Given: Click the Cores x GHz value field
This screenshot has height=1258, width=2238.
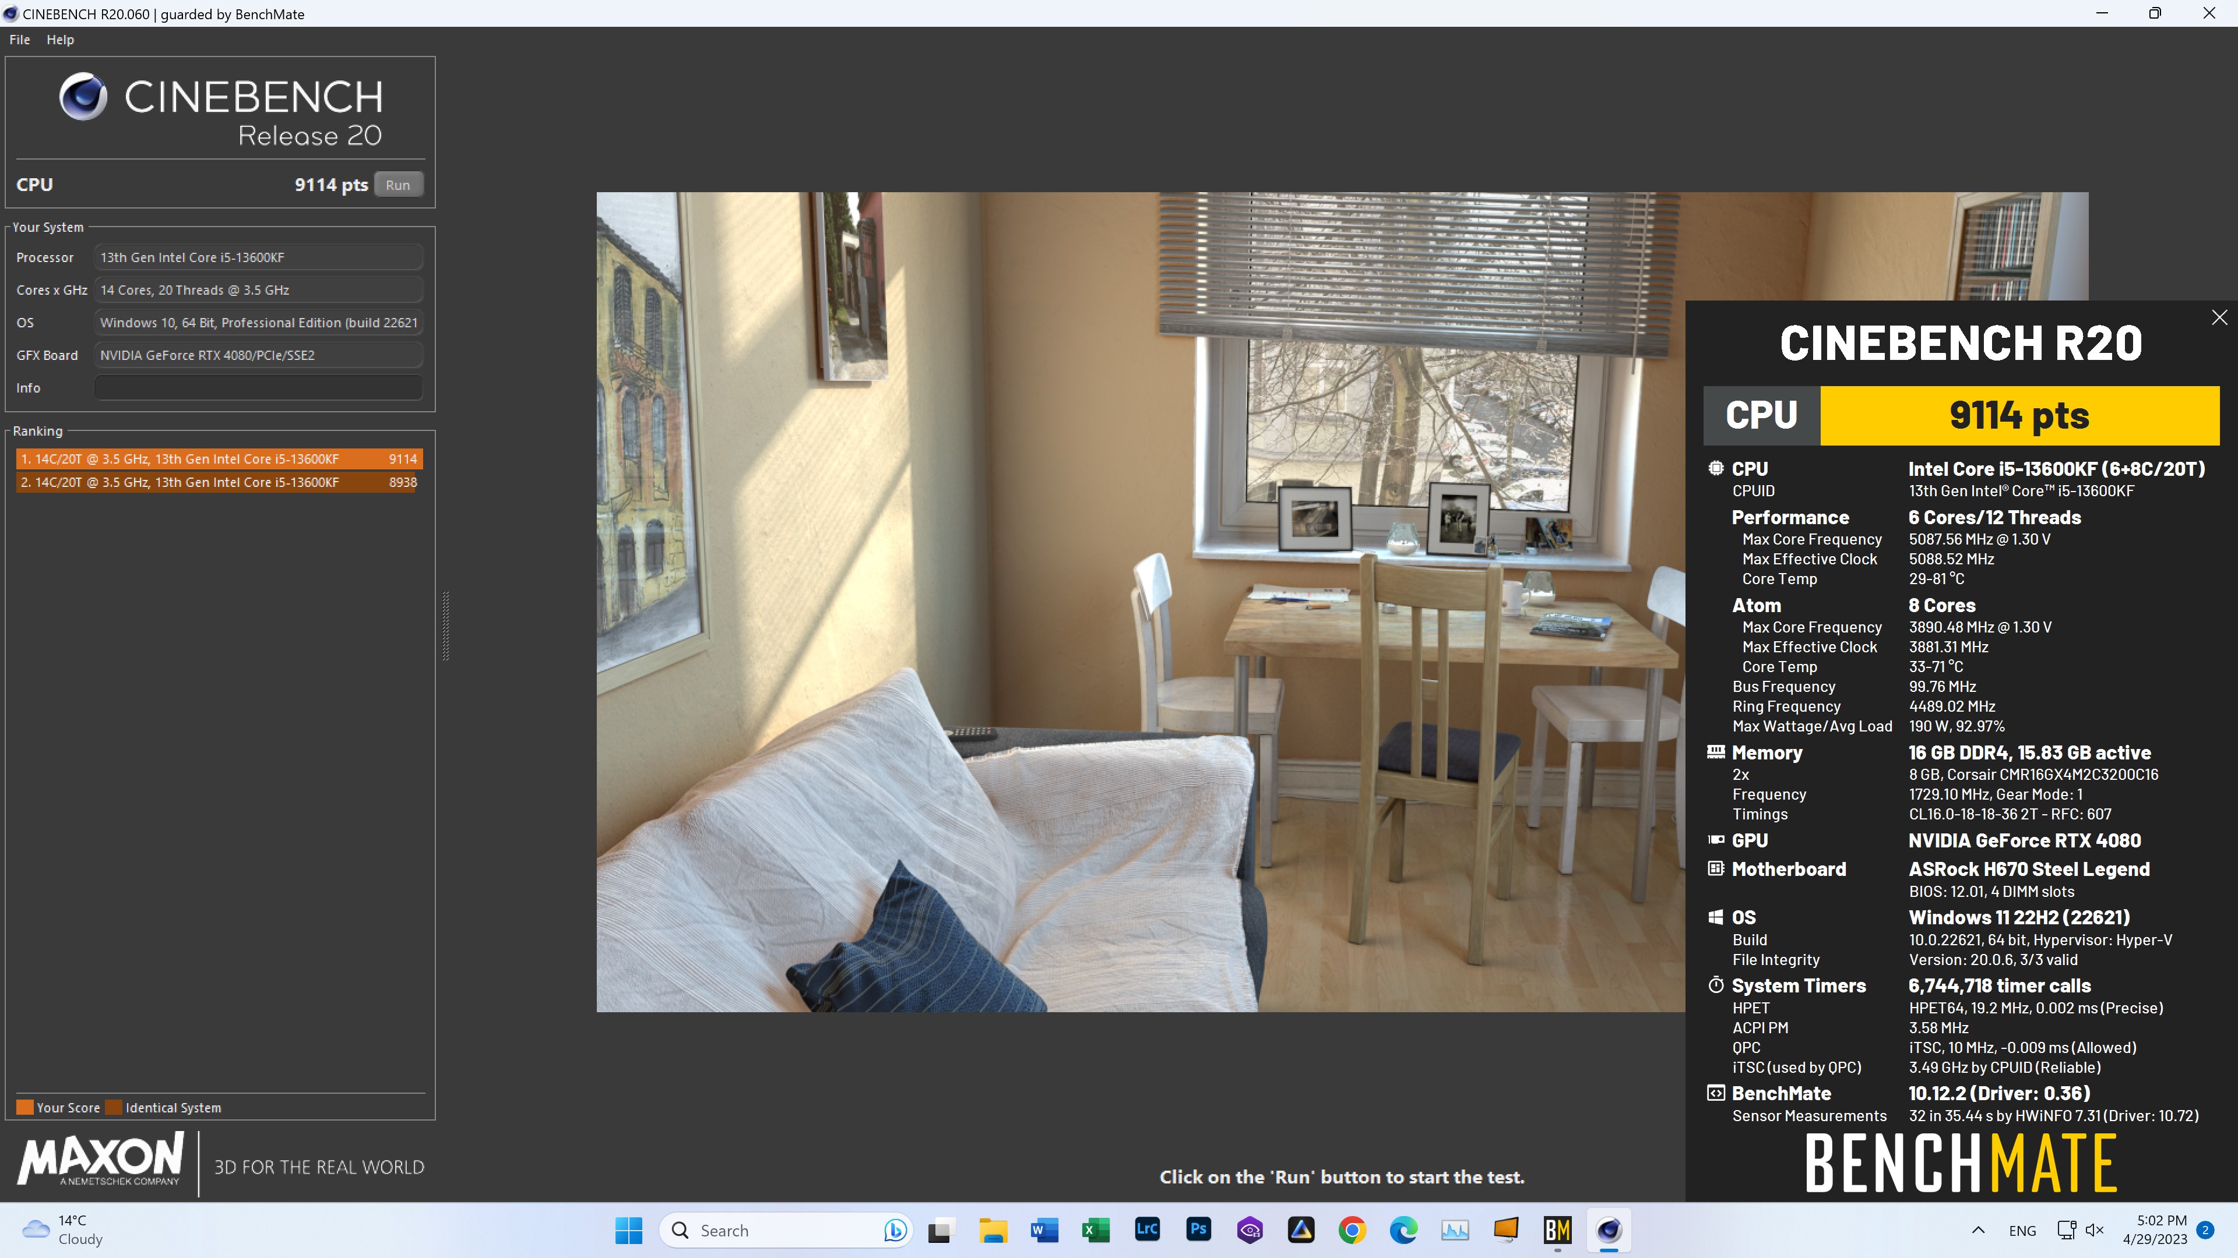Looking at the screenshot, I should coord(258,290).
